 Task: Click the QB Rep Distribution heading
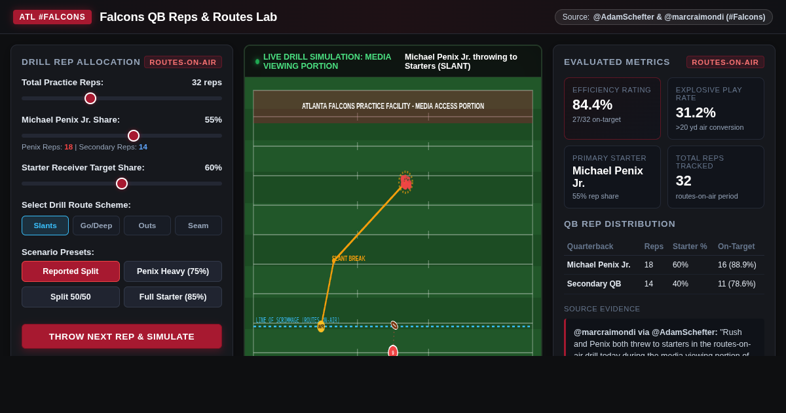pos(620,224)
